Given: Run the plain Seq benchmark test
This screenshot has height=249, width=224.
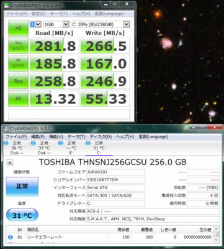Looking at the screenshot, I should (18, 81).
